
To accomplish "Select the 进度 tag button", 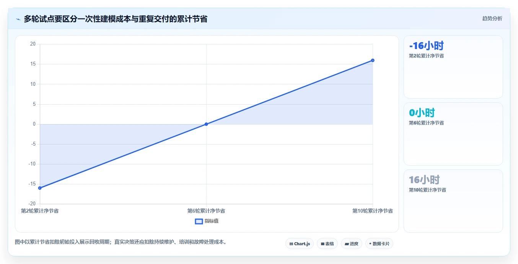I will coord(352,244).
